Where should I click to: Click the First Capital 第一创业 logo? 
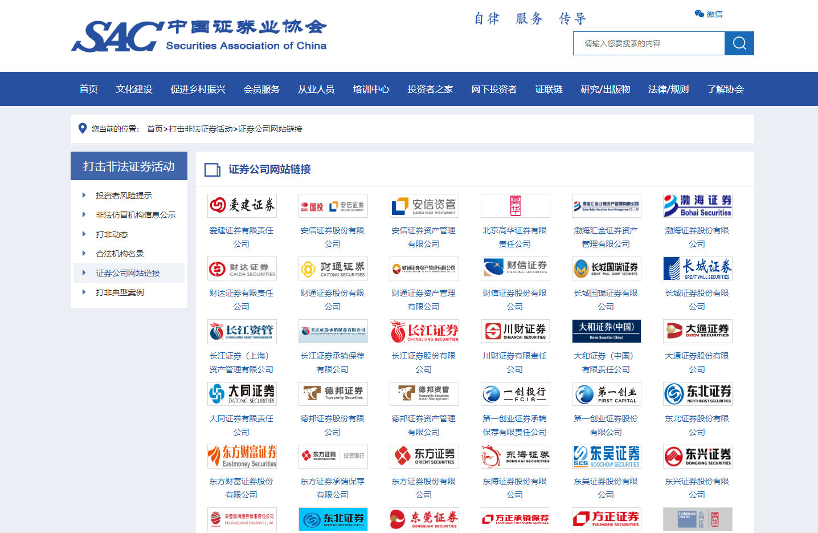pyautogui.click(x=606, y=394)
